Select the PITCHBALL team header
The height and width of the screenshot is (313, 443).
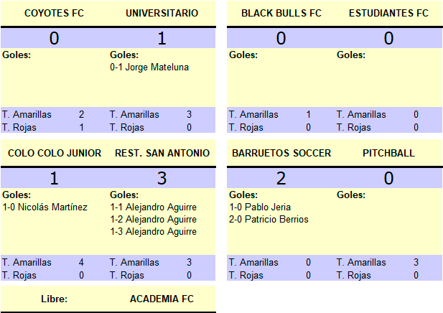coord(388,153)
